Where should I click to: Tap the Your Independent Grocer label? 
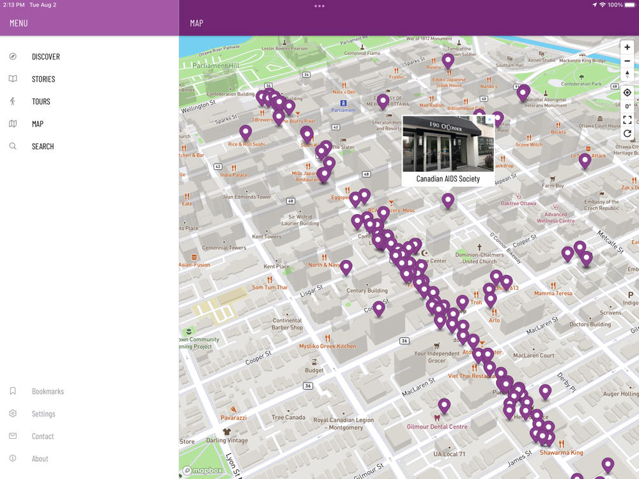[437, 357]
